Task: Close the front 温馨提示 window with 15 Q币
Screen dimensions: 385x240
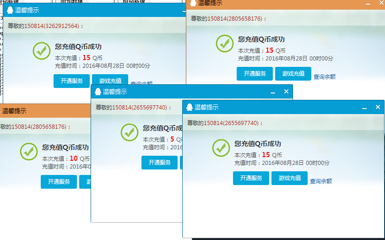Action: [x=378, y=107]
